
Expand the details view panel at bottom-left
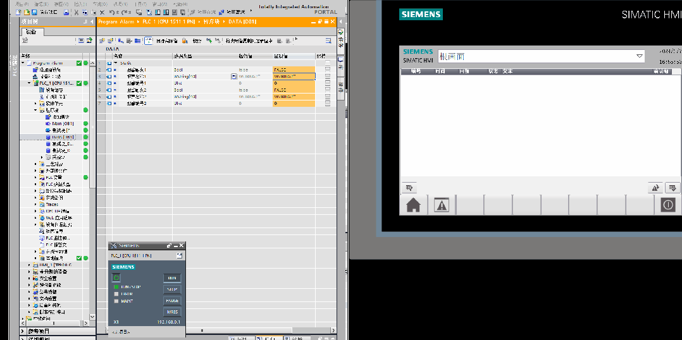pos(23,338)
